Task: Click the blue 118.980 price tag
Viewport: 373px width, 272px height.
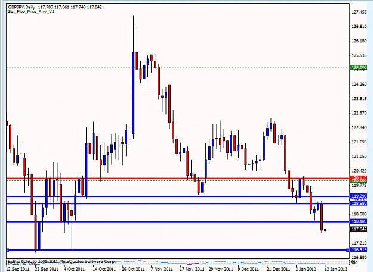Action: pos(359,204)
